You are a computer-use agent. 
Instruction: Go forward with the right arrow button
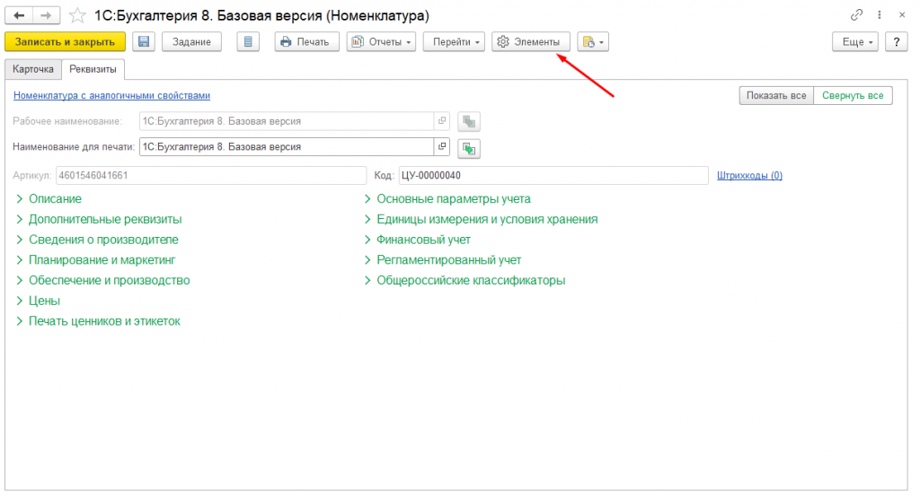47,16
